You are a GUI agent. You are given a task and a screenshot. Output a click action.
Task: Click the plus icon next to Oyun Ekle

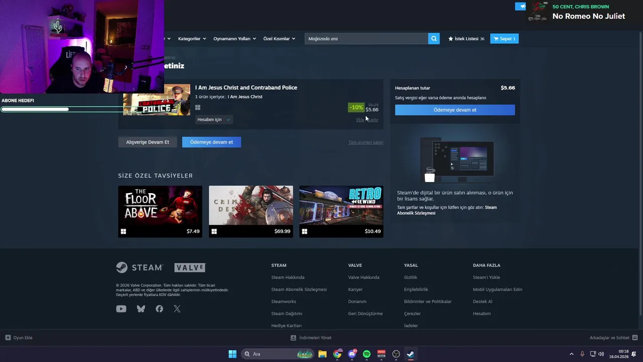tap(8, 338)
